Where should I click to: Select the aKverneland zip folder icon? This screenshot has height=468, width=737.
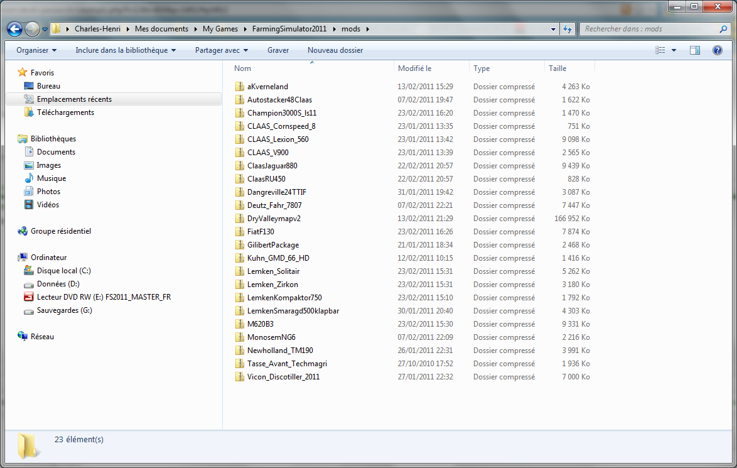pyautogui.click(x=240, y=87)
